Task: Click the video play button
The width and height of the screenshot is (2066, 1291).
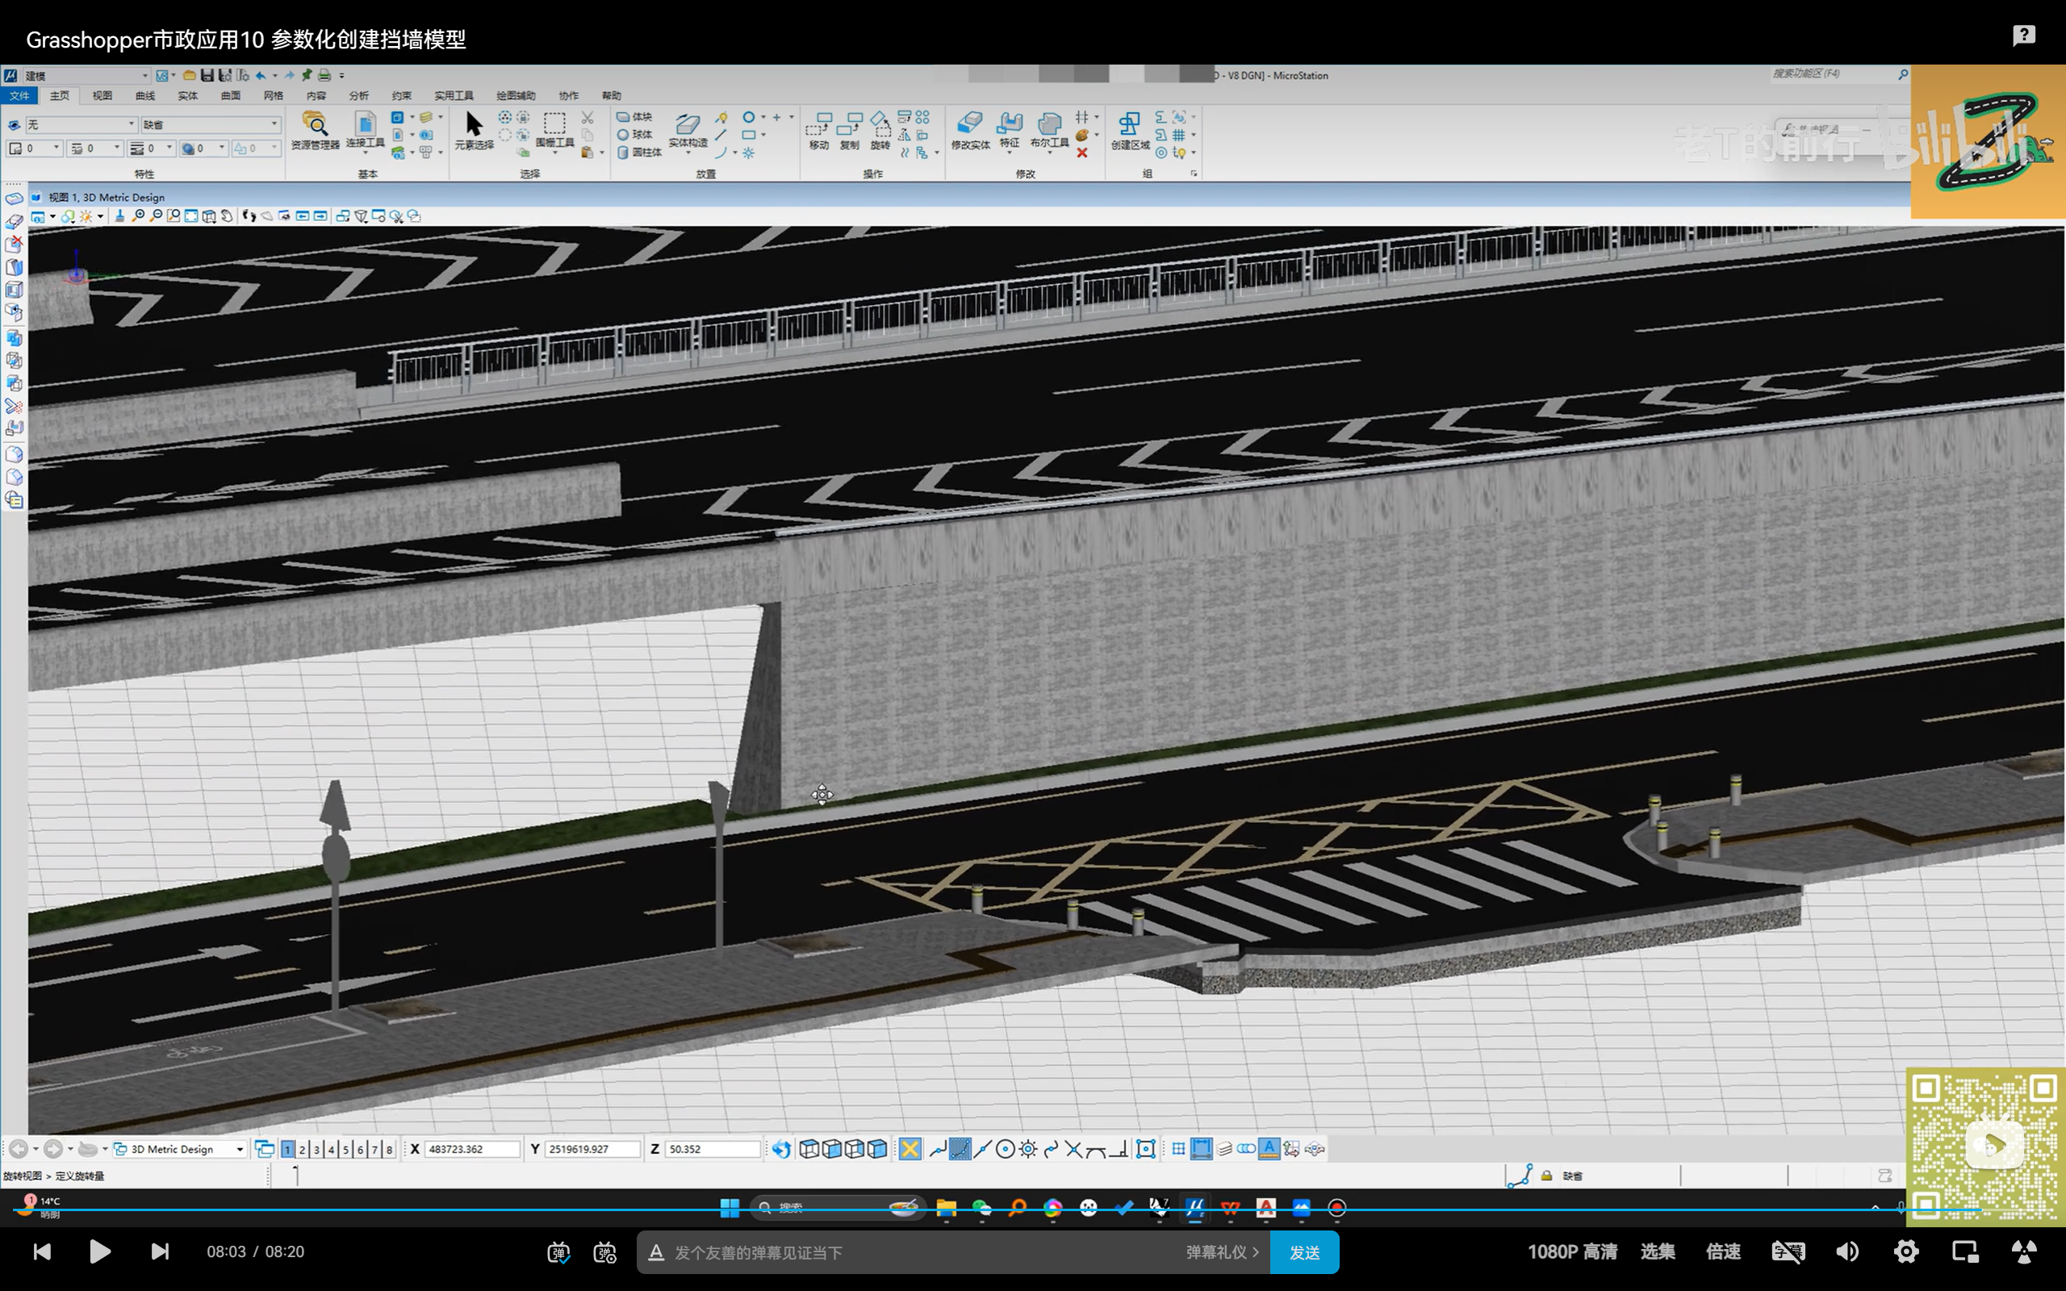Action: click(100, 1251)
